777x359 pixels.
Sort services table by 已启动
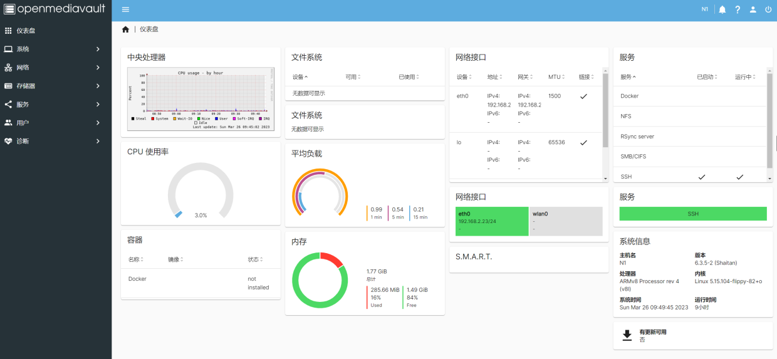click(706, 77)
